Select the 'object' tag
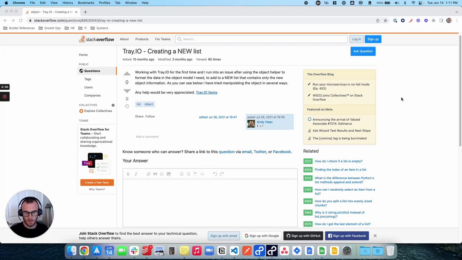The height and width of the screenshot is (260, 462). pos(149,104)
